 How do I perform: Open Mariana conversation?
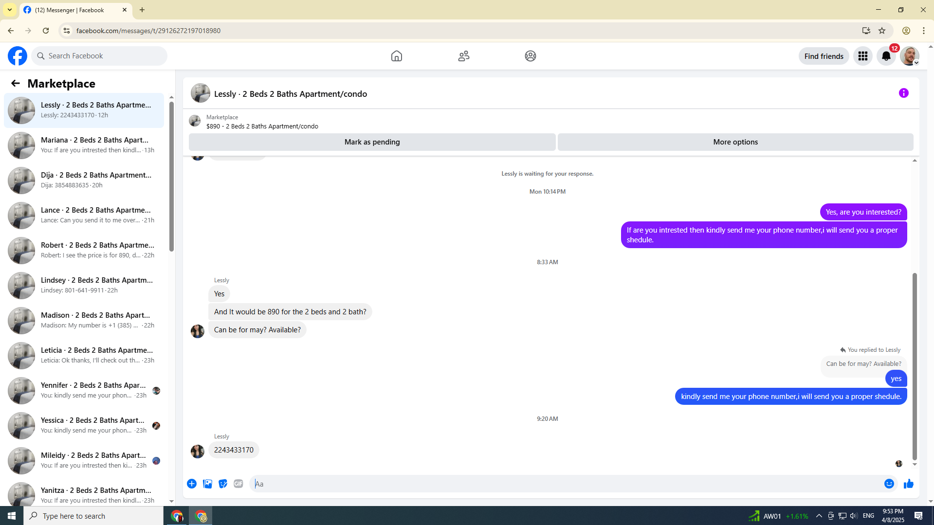[84, 145]
